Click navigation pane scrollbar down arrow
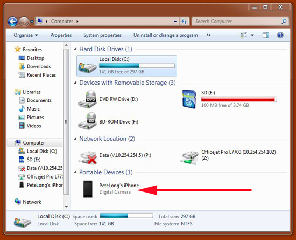 [66, 207]
